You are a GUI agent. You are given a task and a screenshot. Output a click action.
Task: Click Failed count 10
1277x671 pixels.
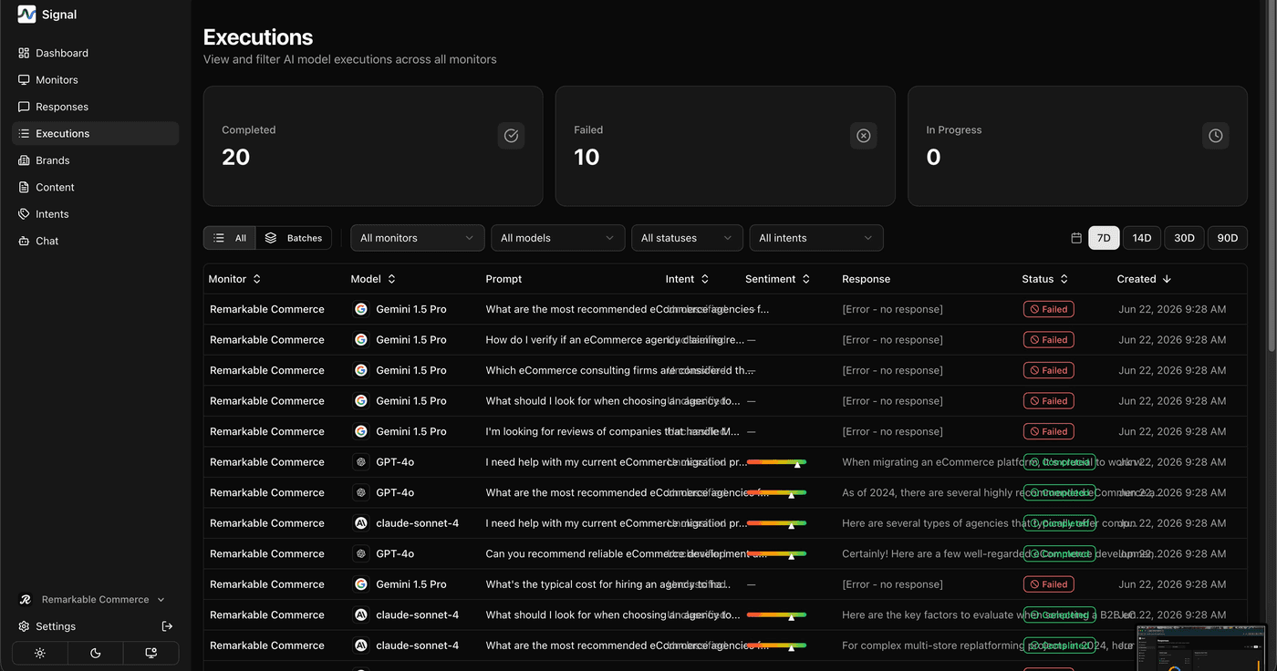click(587, 157)
